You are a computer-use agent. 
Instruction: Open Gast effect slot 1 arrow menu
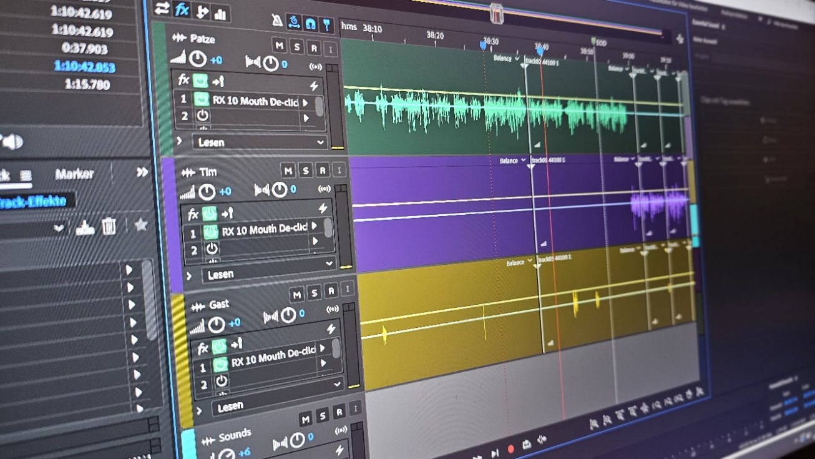pyautogui.click(x=323, y=347)
